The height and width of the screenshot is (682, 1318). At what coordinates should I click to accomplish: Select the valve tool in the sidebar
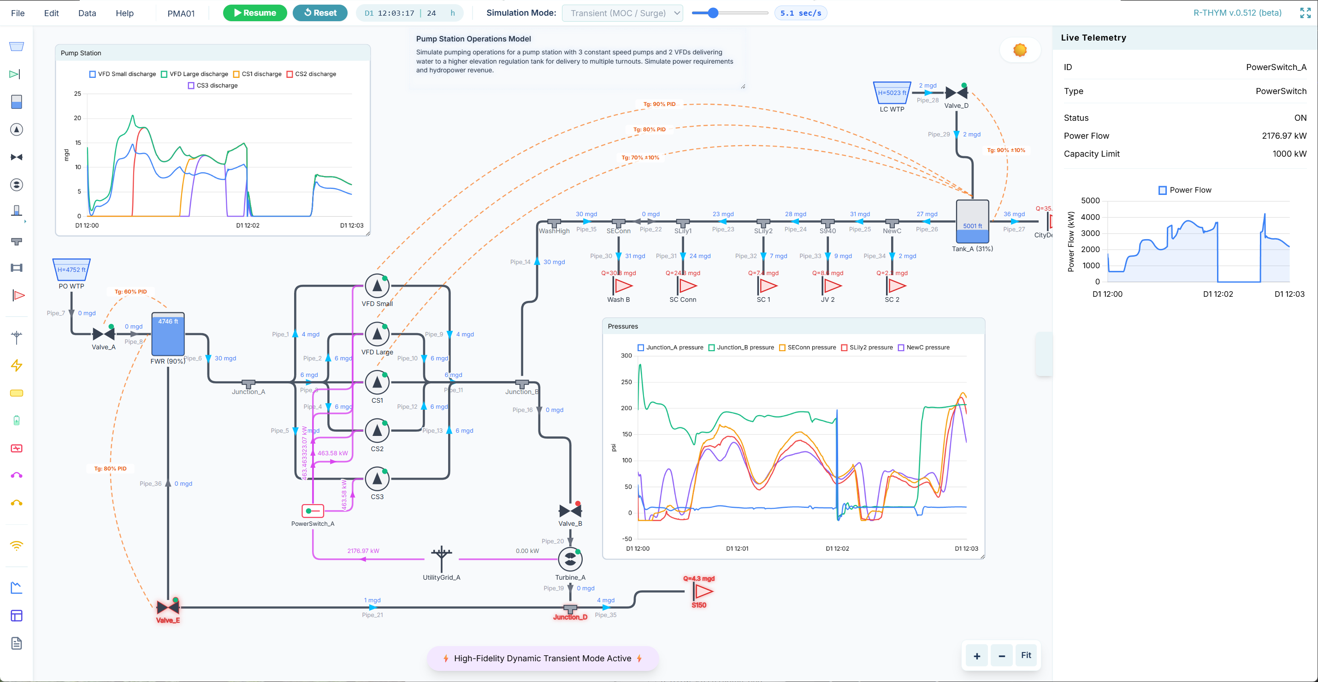[x=17, y=157]
